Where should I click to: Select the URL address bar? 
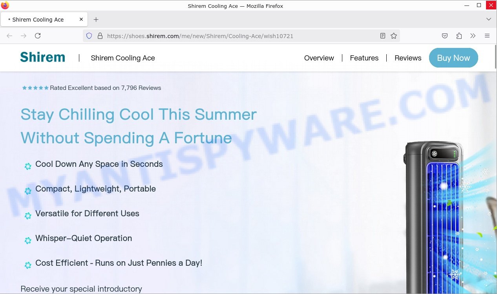(241, 36)
